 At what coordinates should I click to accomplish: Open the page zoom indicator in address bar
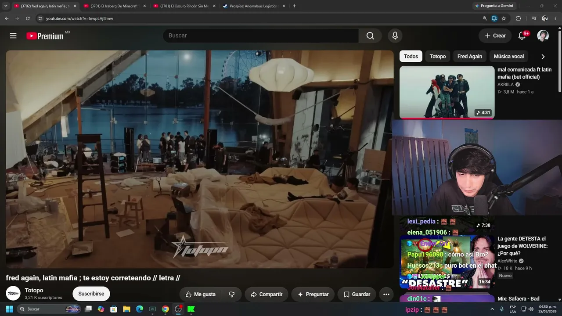click(485, 18)
